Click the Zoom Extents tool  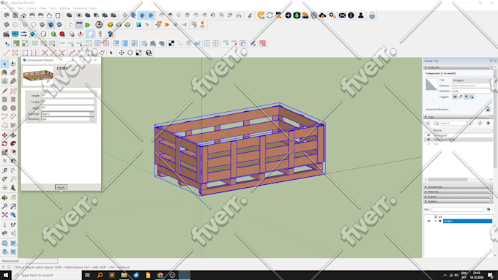tap(4, 215)
